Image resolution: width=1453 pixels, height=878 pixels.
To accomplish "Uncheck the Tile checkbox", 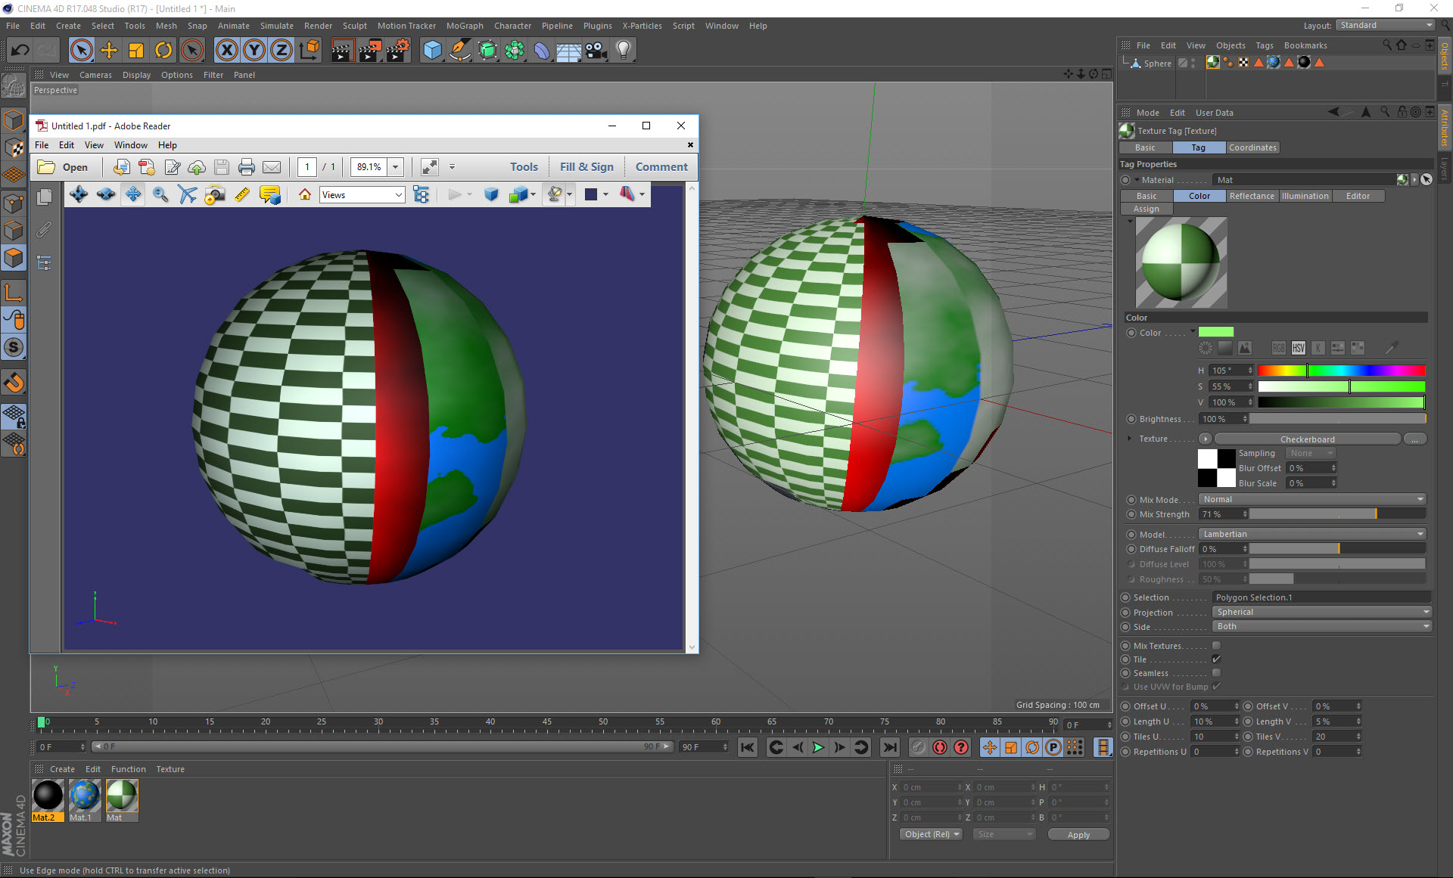I will (1216, 659).
